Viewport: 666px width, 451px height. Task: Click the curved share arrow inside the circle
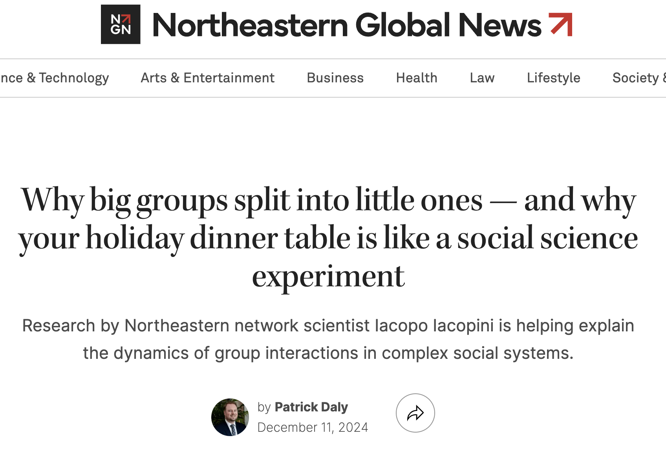(x=415, y=413)
